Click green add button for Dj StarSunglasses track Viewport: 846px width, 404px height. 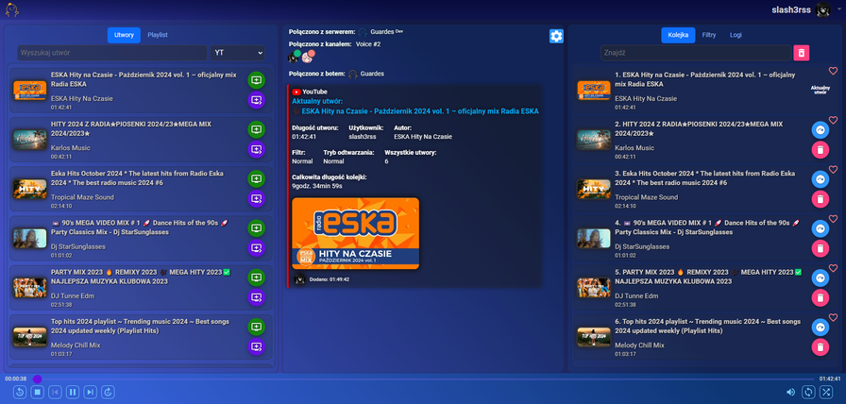256,228
